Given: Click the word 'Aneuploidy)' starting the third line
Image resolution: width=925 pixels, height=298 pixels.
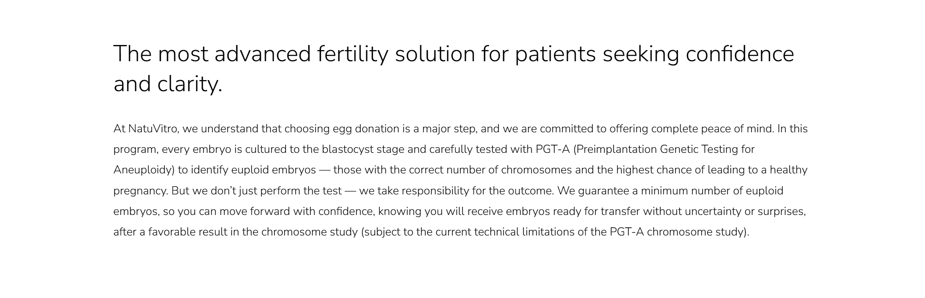Looking at the screenshot, I should click(x=144, y=170).
